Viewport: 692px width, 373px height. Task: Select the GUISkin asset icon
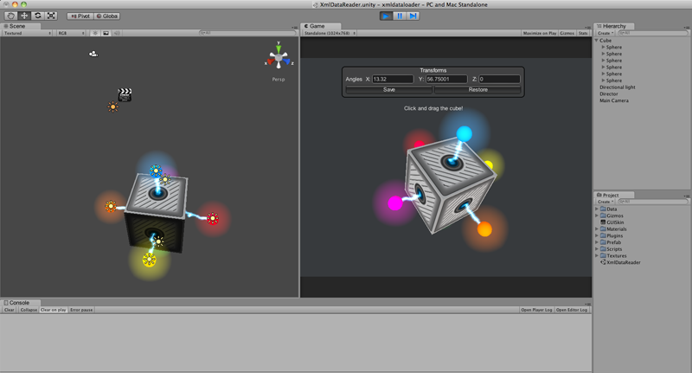click(x=603, y=222)
